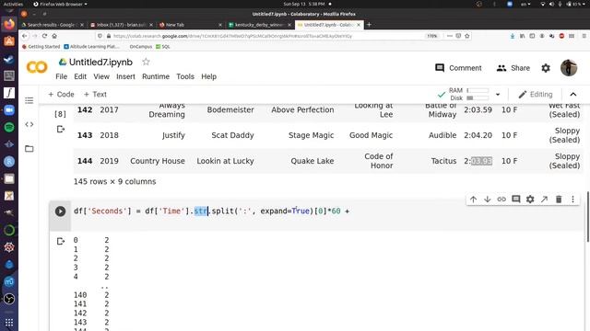Screen dimensions: 590x331
Task: Collapse the header with chevron up
Action: click(573, 94)
